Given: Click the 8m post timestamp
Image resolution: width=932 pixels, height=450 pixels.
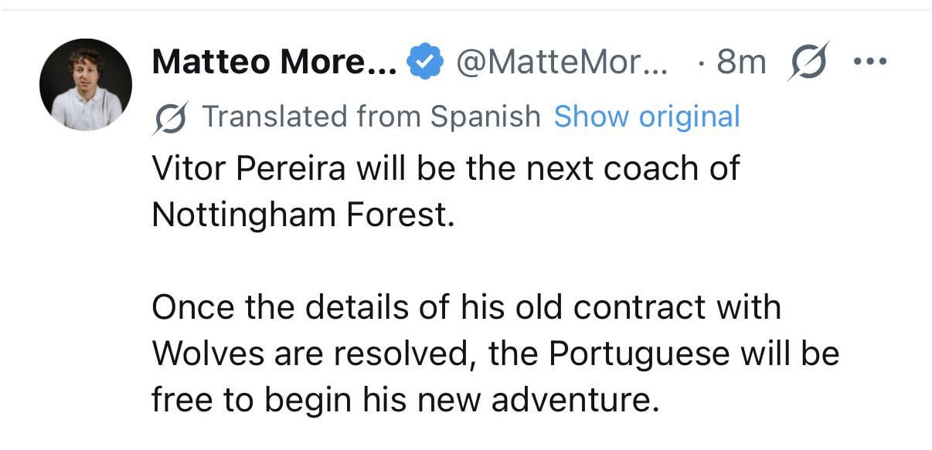Looking at the screenshot, I should click(x=741, y=63).
